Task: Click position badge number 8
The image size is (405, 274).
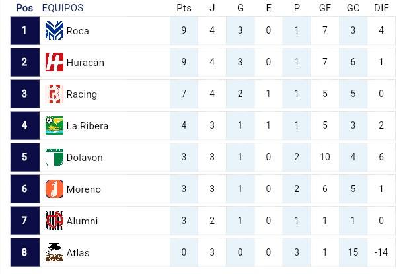Action: tap(24, 253)
